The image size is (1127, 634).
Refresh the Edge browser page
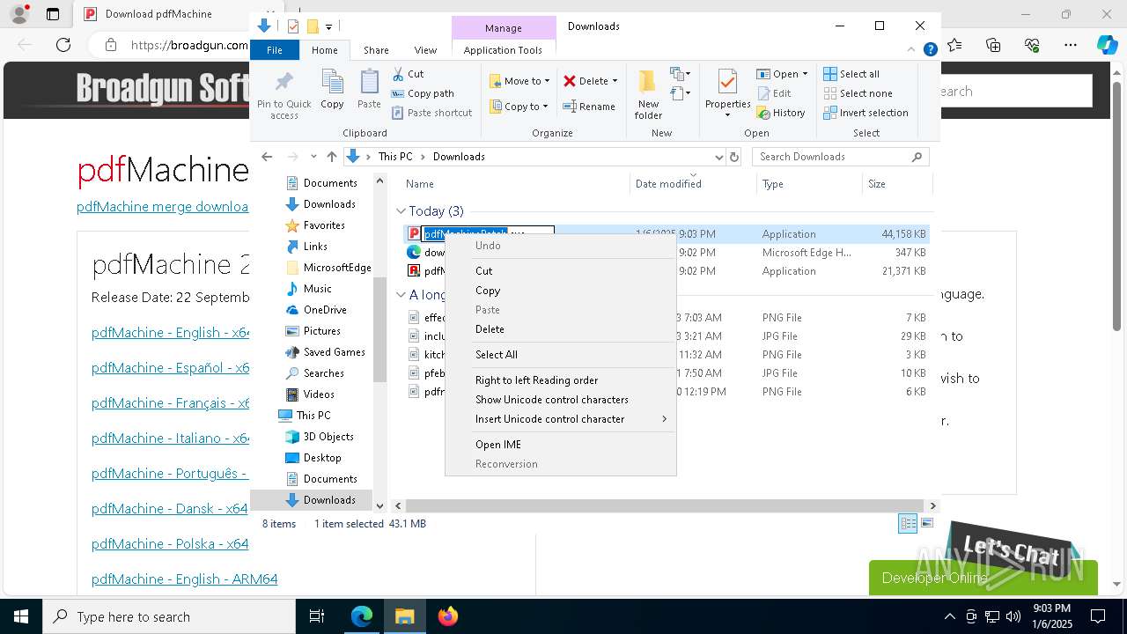point(63,45)
